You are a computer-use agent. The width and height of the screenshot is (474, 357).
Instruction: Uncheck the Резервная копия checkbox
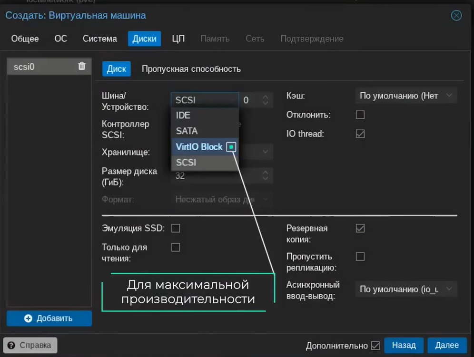pyautogui.click(x=360, y=228)
